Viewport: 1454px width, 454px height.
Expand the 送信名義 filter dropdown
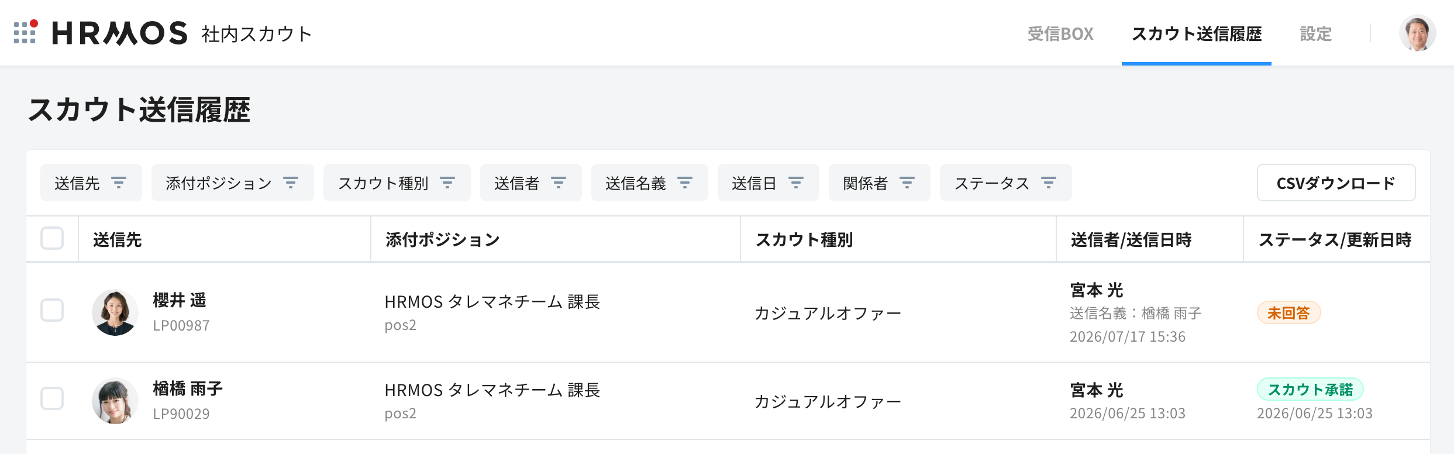[x=650, y=183]
